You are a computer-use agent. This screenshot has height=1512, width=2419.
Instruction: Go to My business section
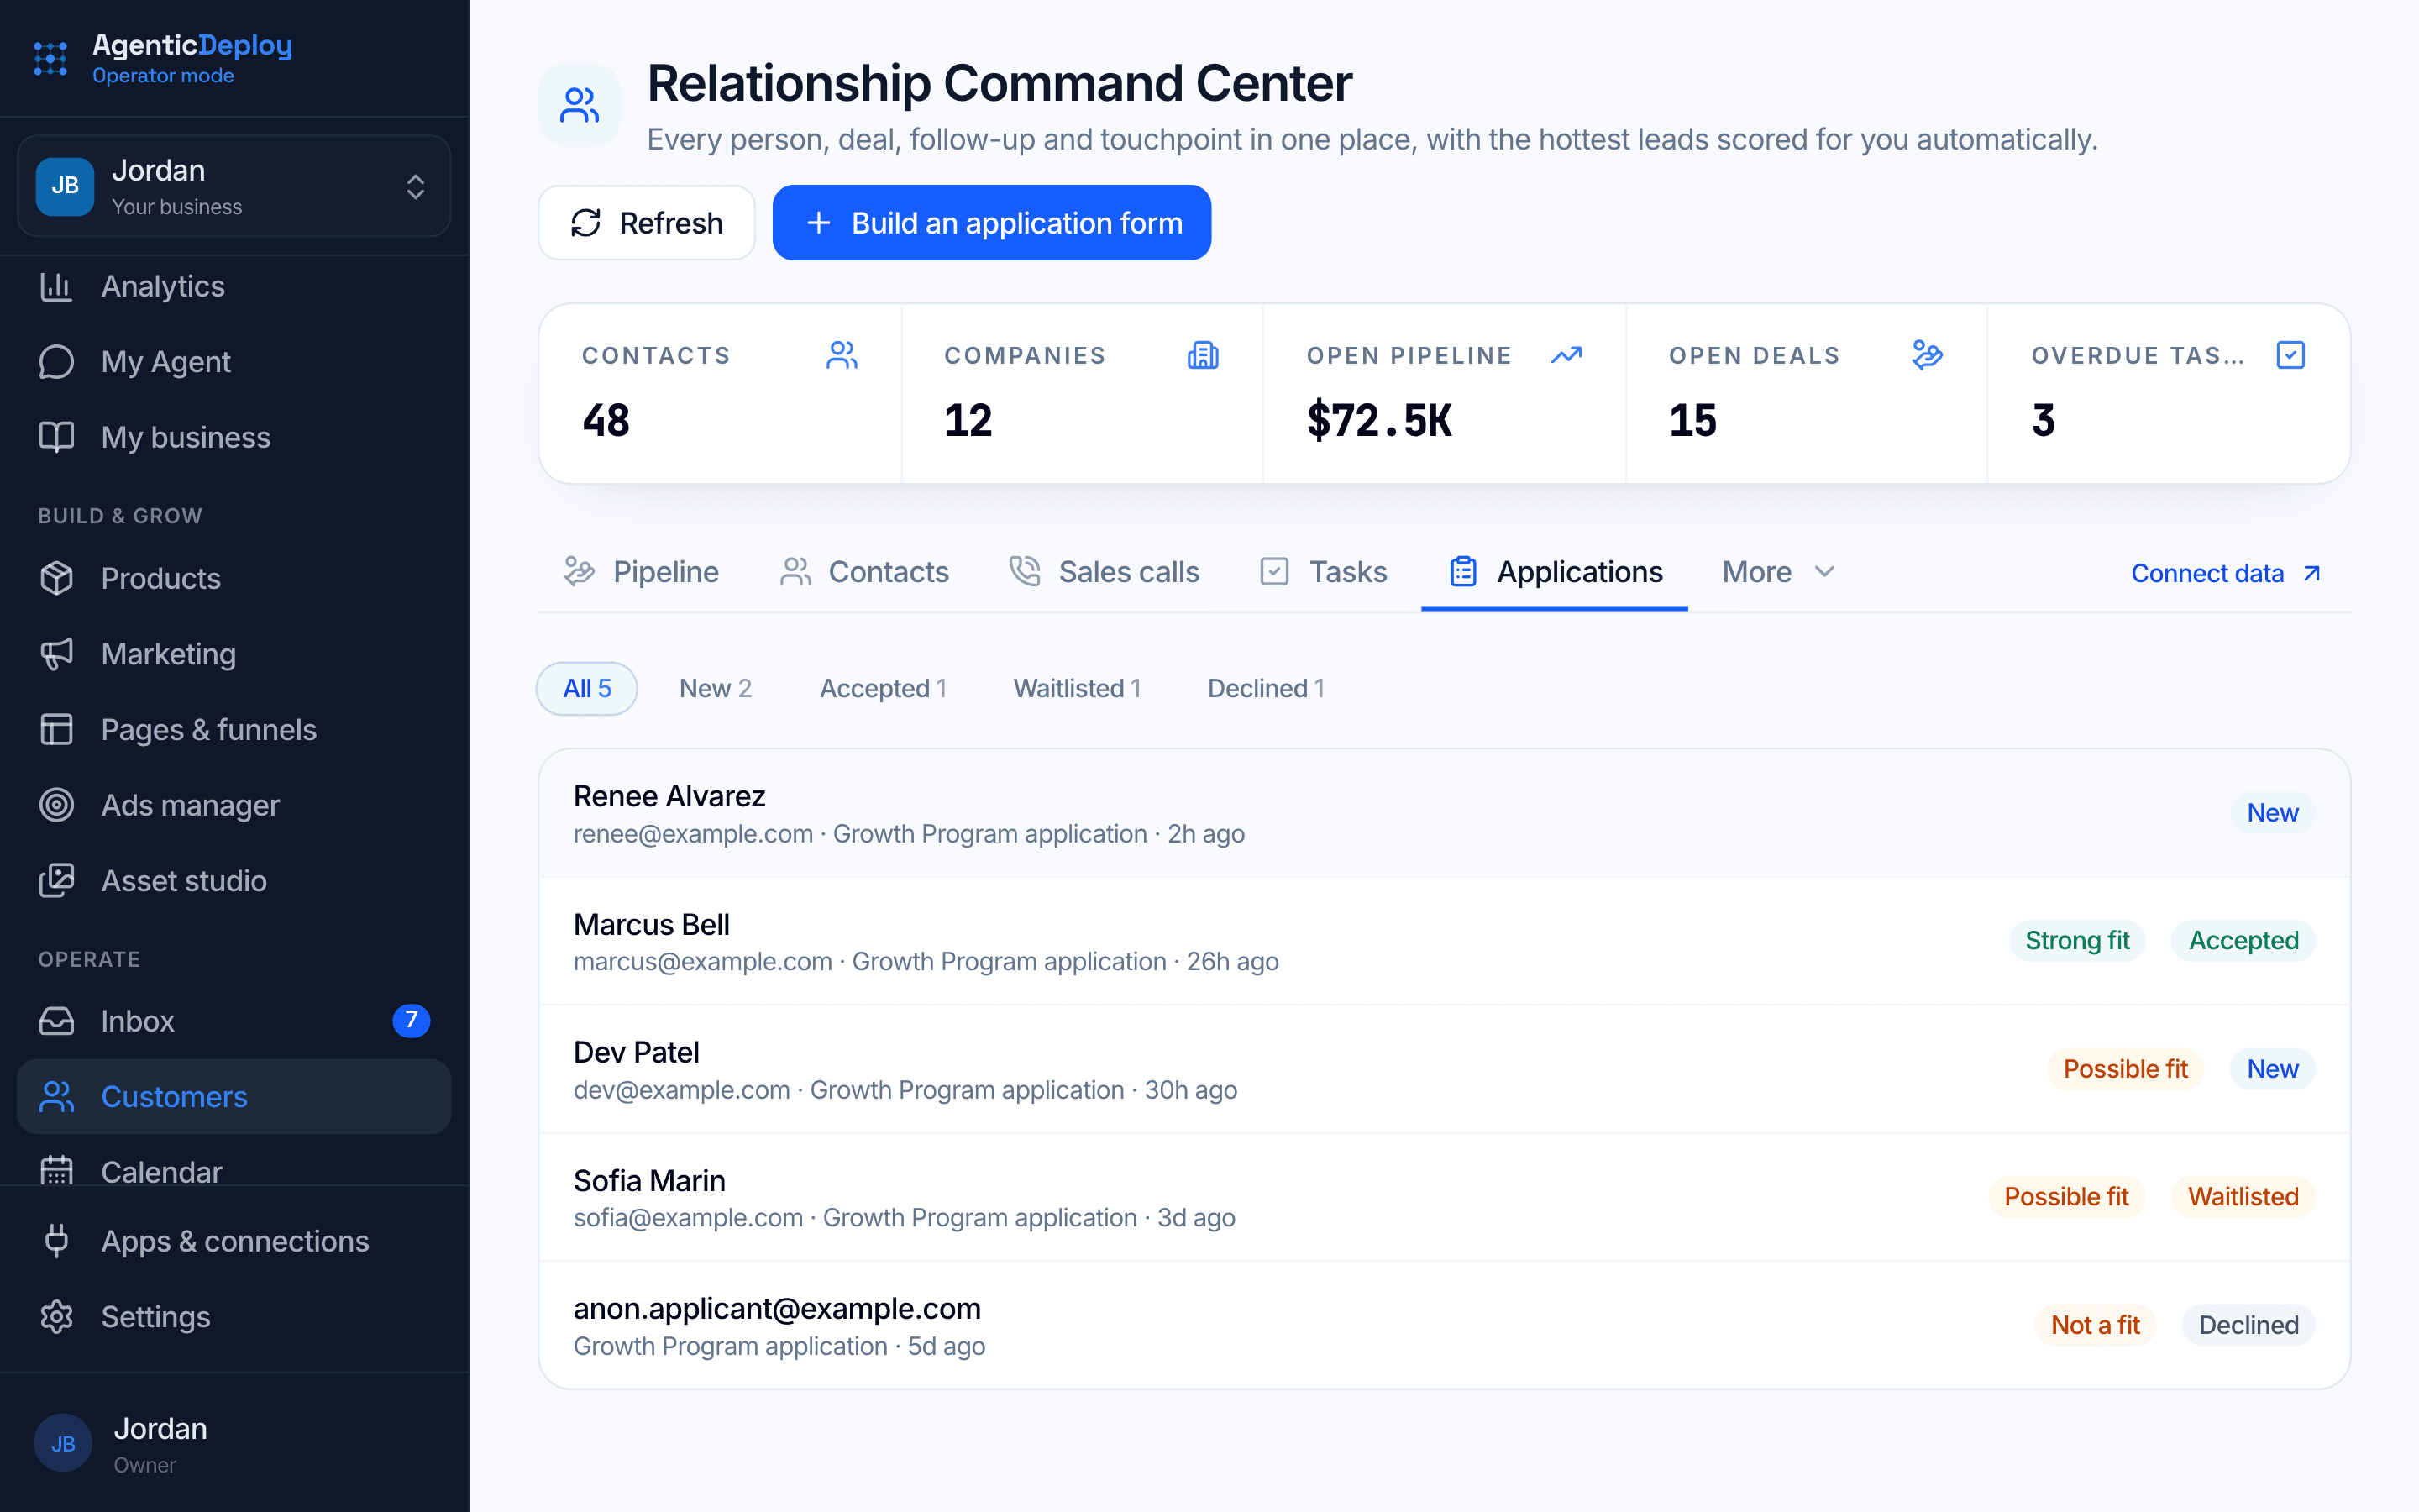[x=234, y=437]
